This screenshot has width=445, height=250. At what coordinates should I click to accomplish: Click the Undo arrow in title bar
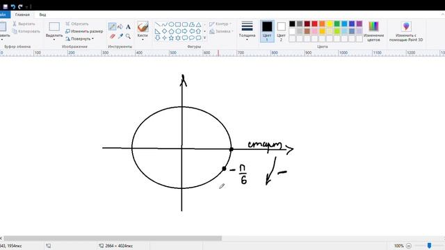[13, 6]
